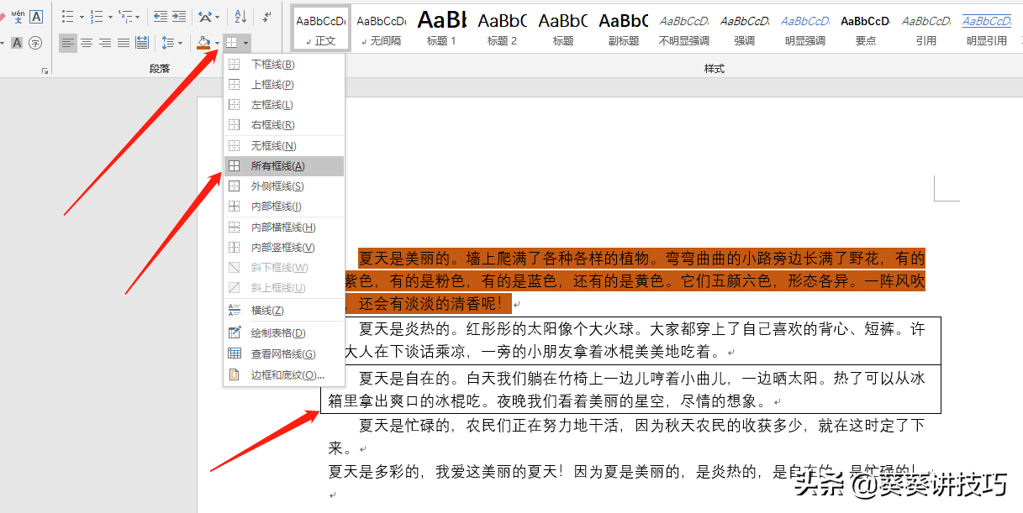Click the borders button icon

click(231, 43)
